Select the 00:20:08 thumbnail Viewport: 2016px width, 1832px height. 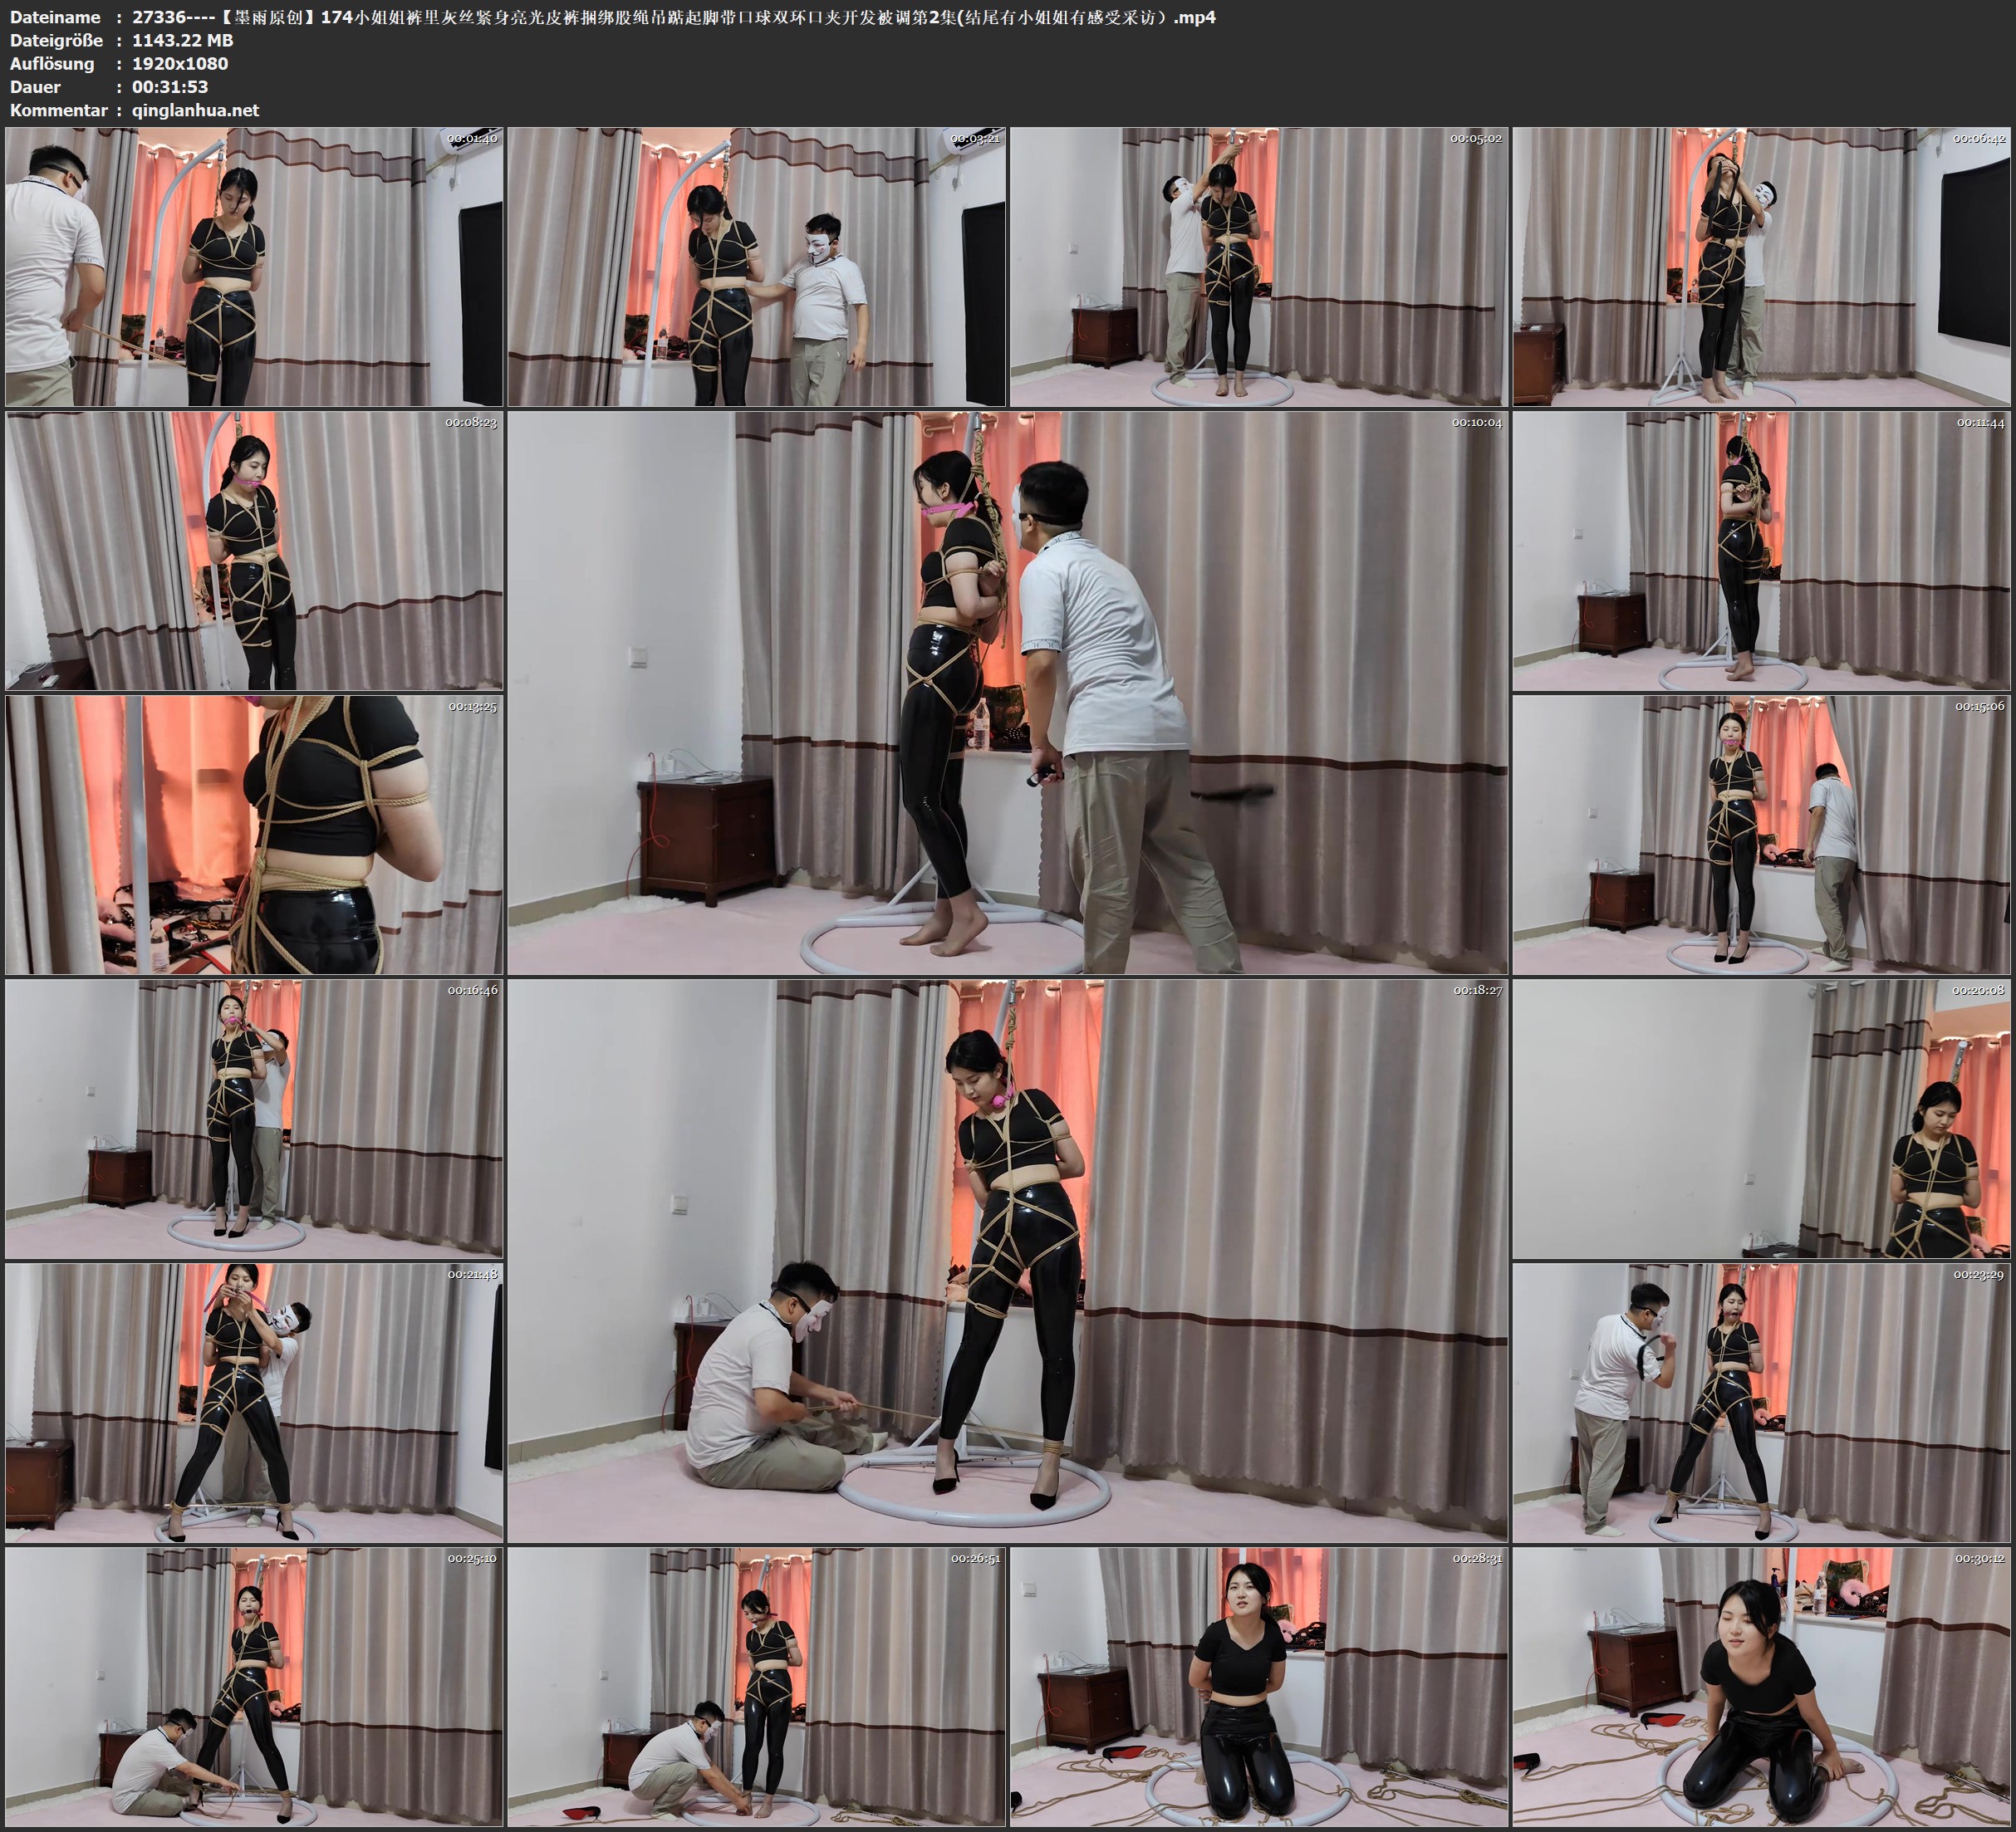[x=1761, y=1119]
